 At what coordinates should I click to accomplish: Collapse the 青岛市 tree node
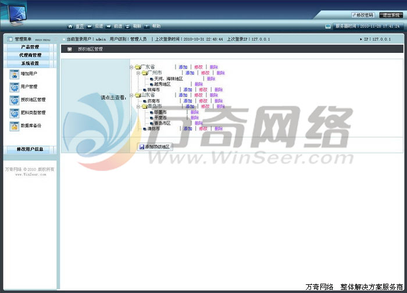[x=138, y=106]
